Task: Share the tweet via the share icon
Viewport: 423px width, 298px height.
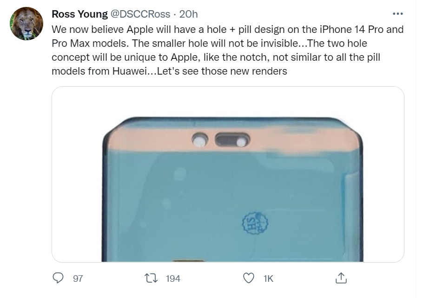Action: click(341, 278)
